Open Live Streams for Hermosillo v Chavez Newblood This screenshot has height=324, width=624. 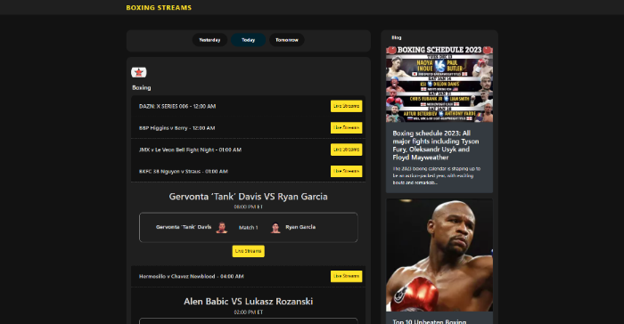[346, 276]
